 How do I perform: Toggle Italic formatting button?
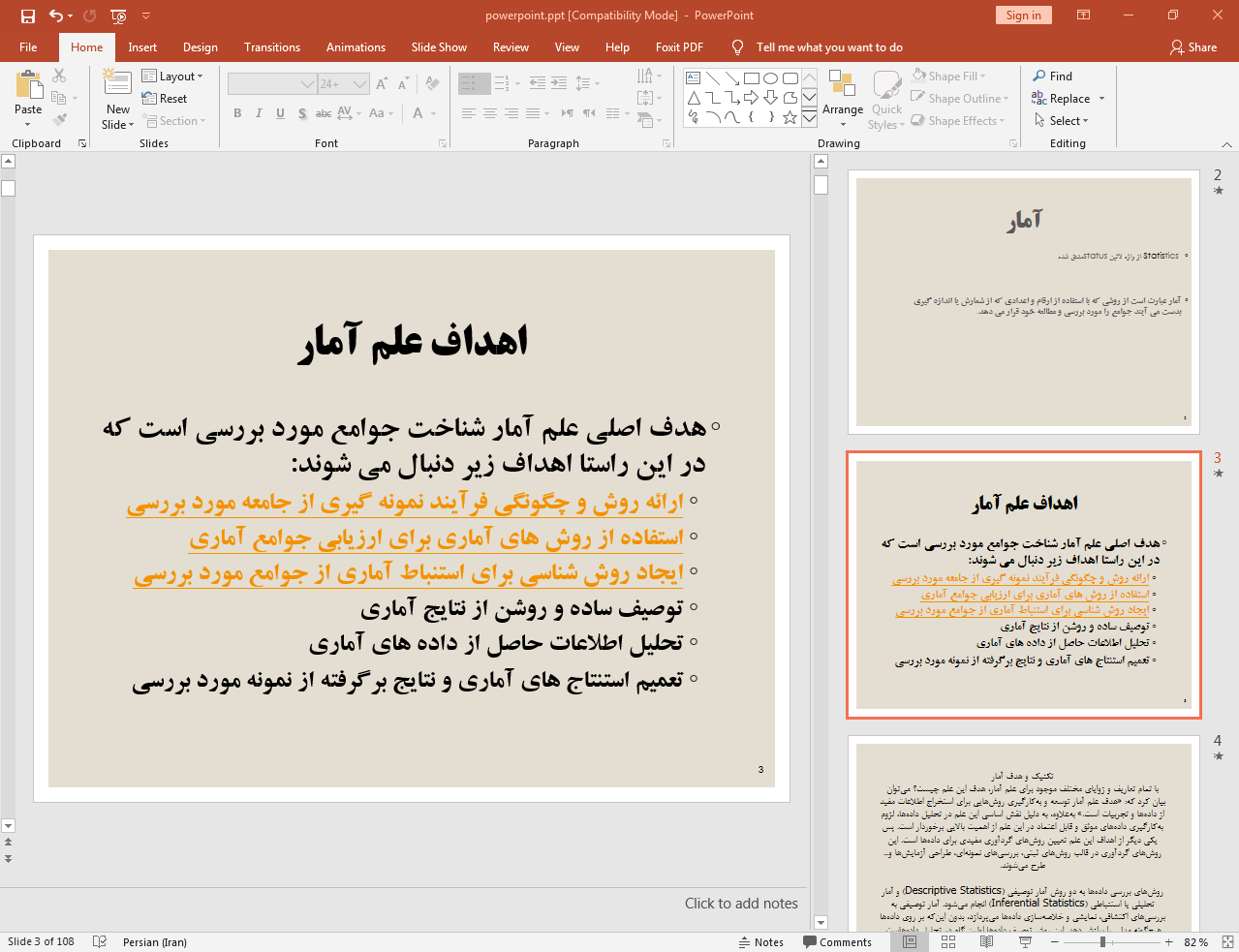pos(259,113)
